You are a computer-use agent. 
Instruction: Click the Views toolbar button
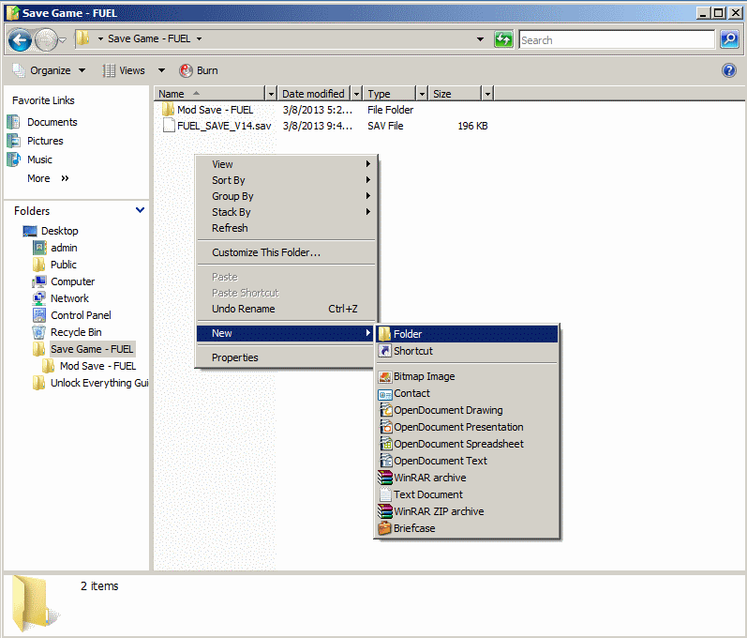coord(124,70)
